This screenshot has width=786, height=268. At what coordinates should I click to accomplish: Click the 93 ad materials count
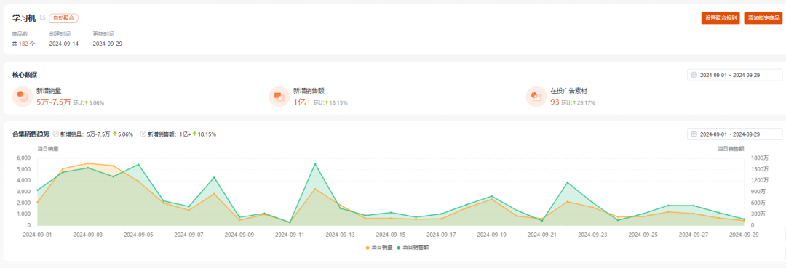[x=555, y=102]
